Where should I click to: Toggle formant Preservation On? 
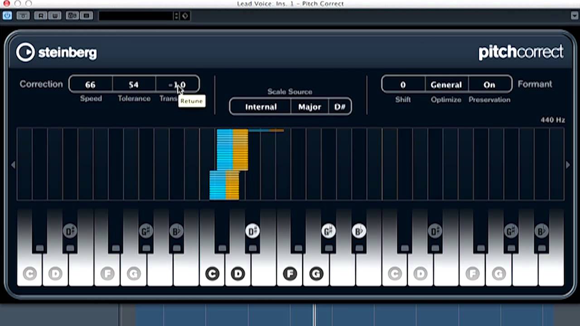pos(489,85)
